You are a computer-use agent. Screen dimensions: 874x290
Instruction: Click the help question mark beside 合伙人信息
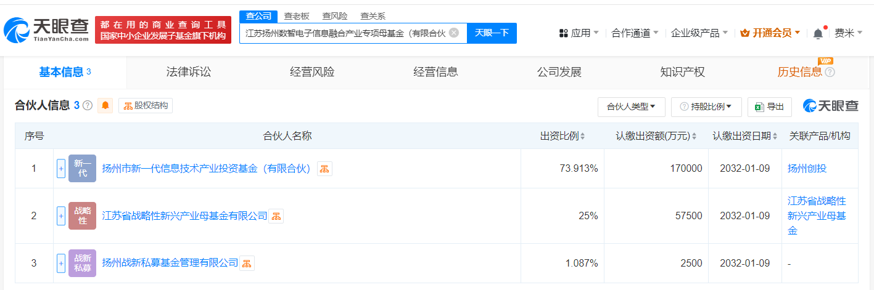[x=88, y=106]
